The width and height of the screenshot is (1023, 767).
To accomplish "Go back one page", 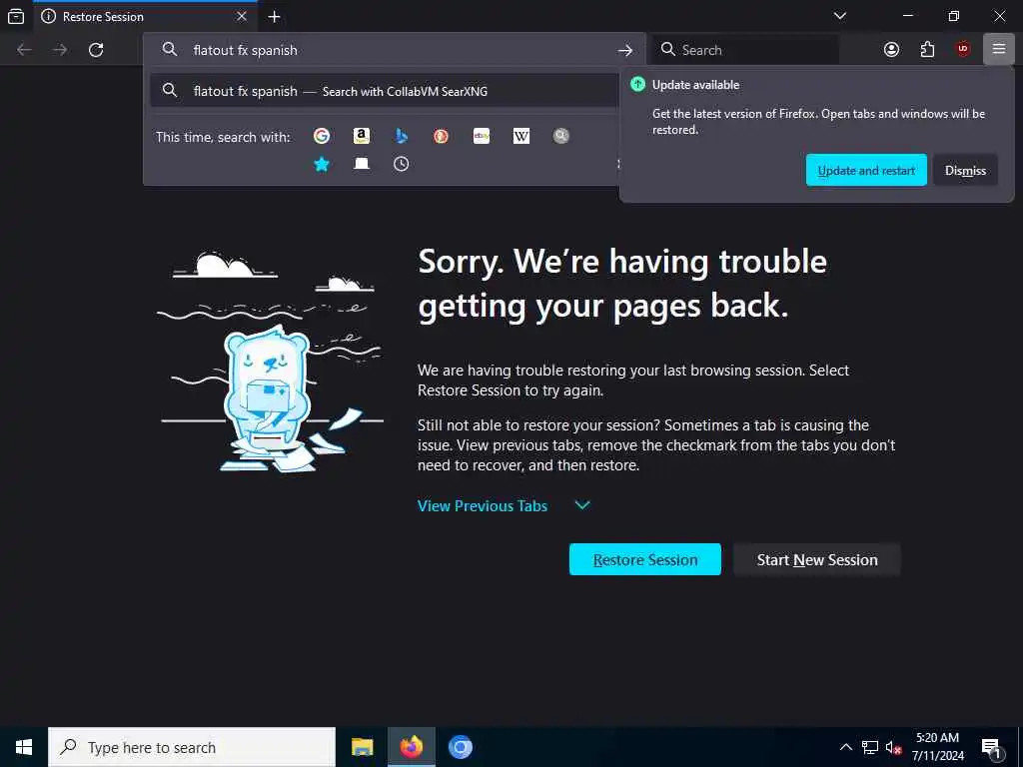I will pyautogui.click(x=24, y=50).
